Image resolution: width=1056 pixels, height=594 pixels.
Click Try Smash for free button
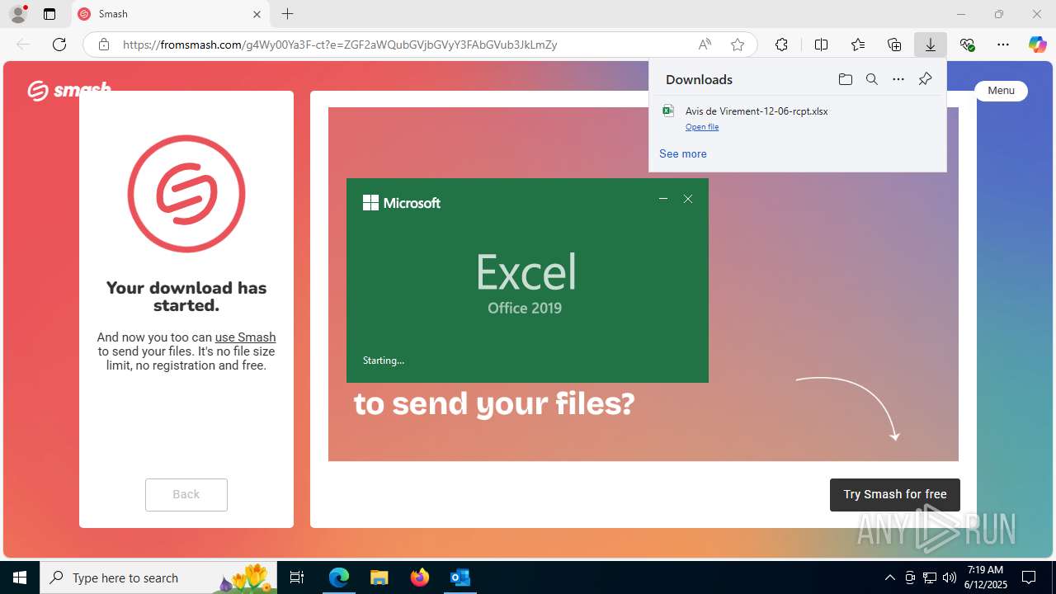pos(895,494)
